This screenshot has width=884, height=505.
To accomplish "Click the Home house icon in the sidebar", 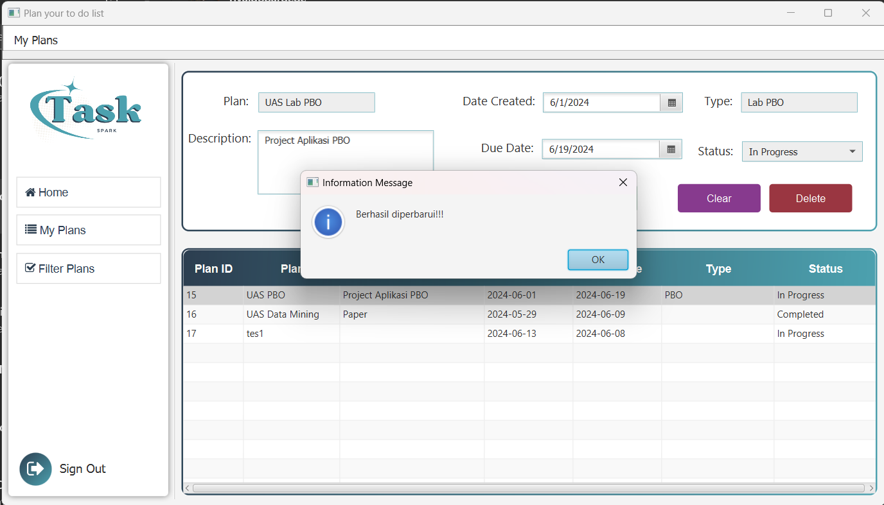I will (30, 192).
